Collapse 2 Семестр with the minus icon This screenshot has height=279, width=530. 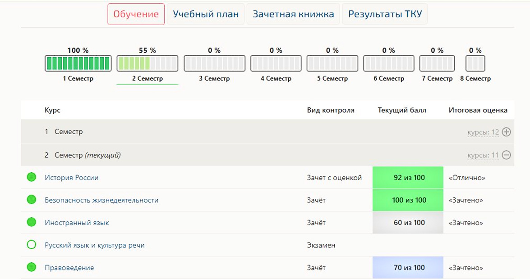tap(507, 155)
